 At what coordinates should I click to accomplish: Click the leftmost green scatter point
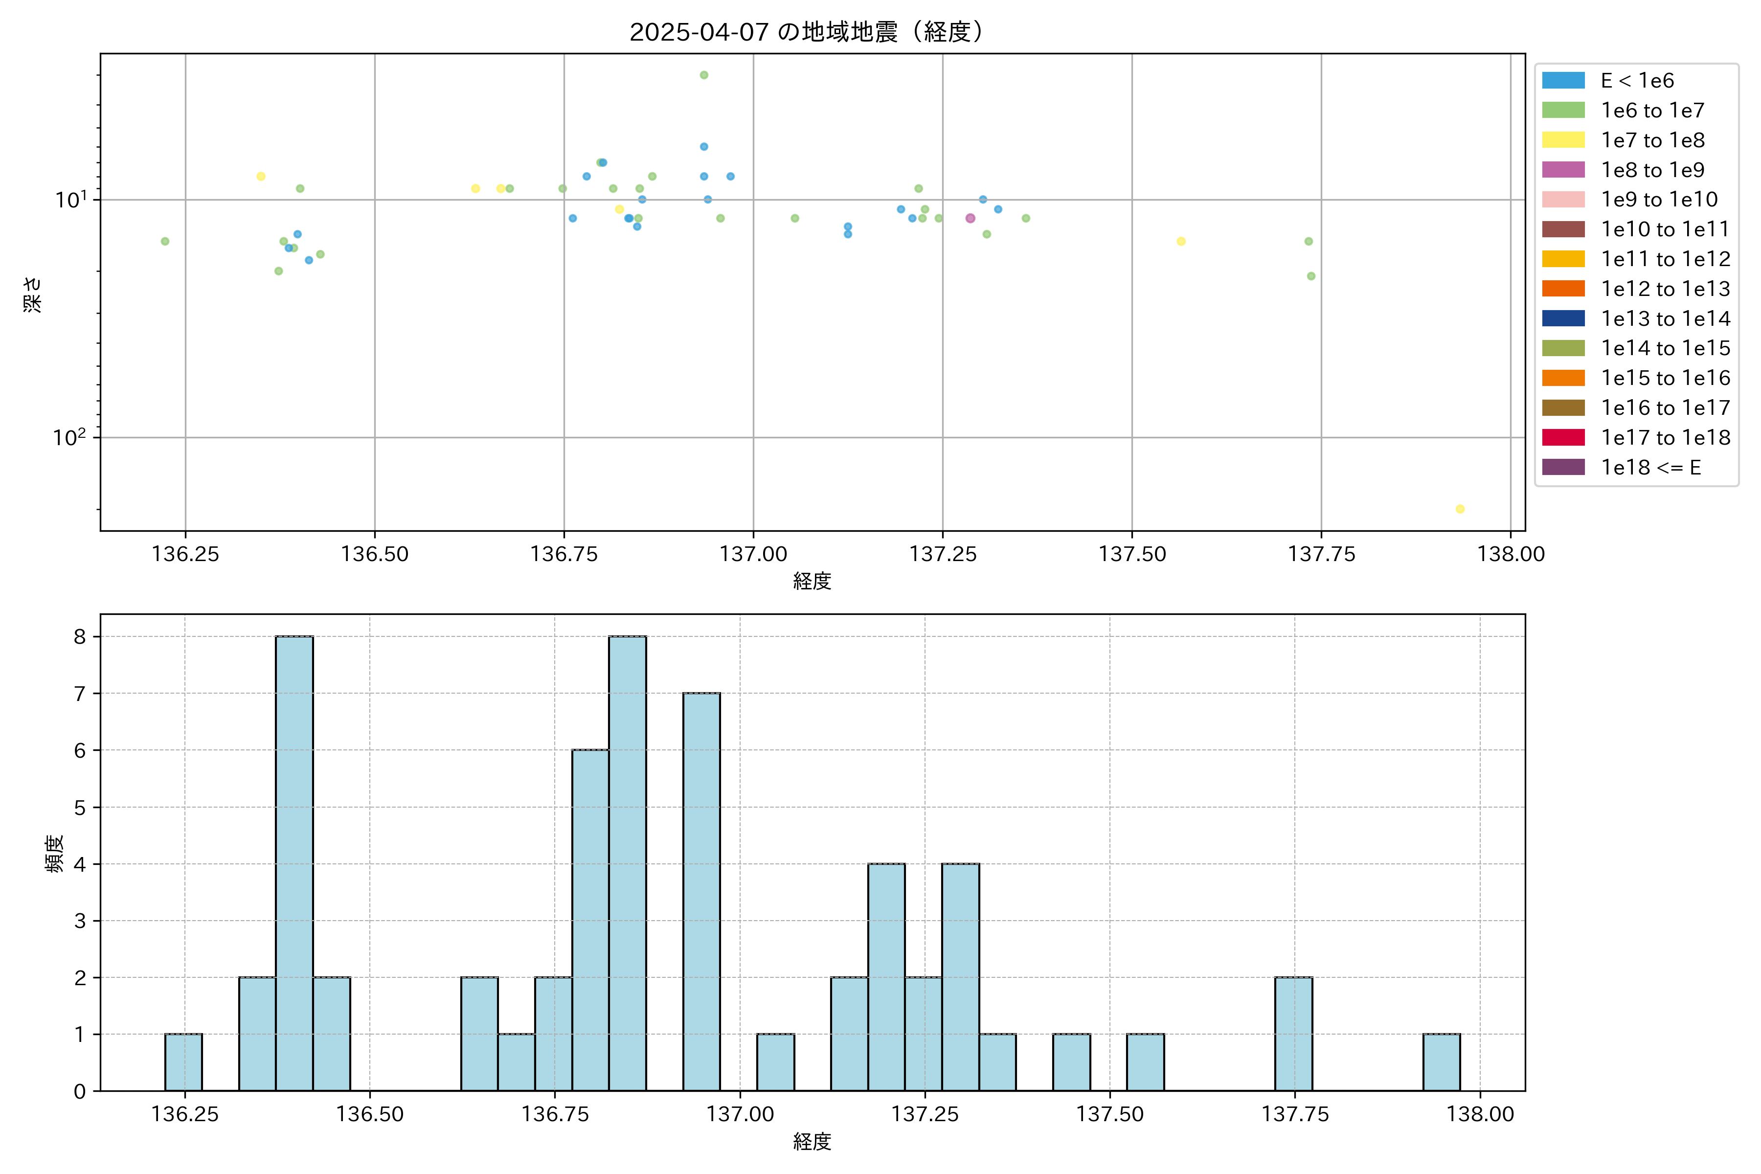pos(165,241)
